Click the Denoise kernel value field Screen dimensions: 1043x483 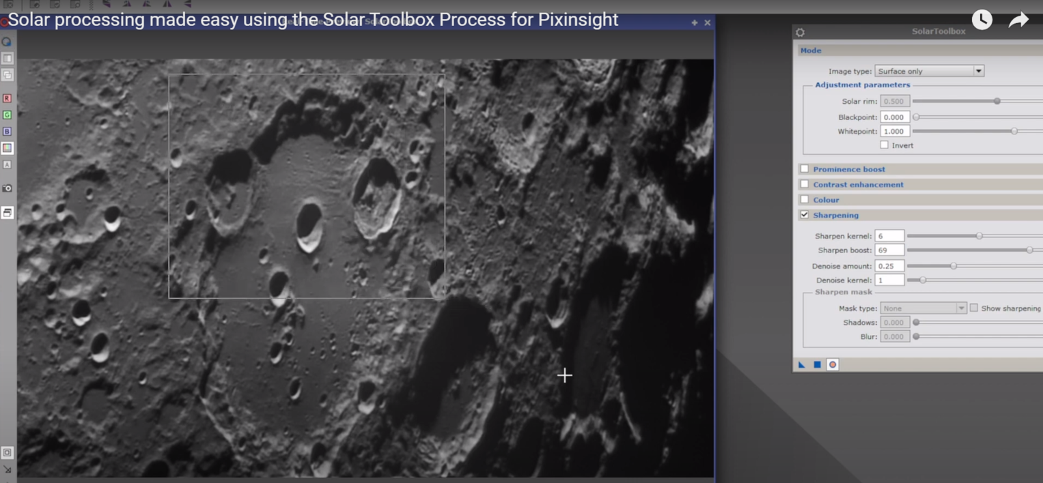[889, 280]
